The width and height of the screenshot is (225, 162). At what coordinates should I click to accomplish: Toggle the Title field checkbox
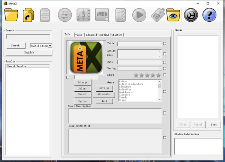point(165,43)
